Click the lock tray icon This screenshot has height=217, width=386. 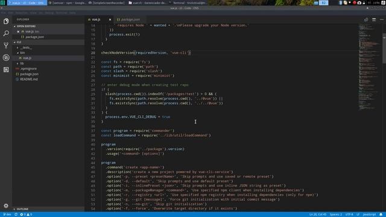tap(364, 2)
